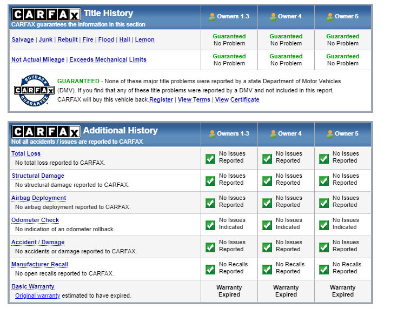The image size is (411, 309).
Task: Click 'No open recalls reported to CARFAX.' text
Action: (64, 274)
